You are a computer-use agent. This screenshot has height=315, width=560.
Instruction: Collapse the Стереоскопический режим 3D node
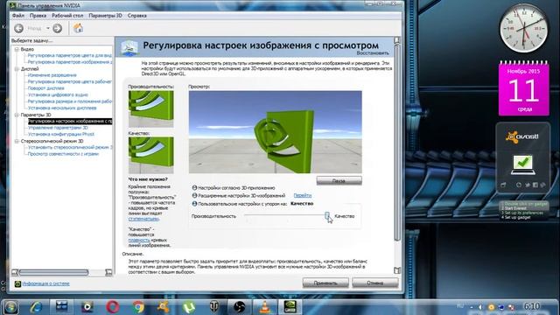coord(17,141)
